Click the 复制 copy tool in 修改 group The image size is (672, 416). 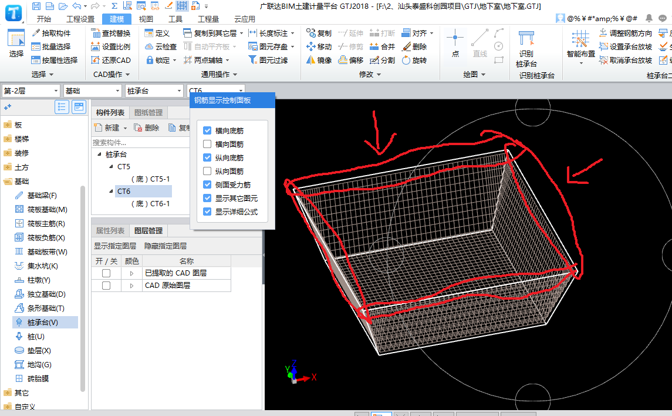point(319,33)
